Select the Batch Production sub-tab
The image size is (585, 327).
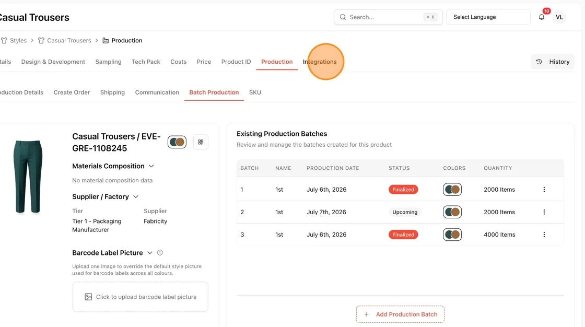tap(214, 92)
